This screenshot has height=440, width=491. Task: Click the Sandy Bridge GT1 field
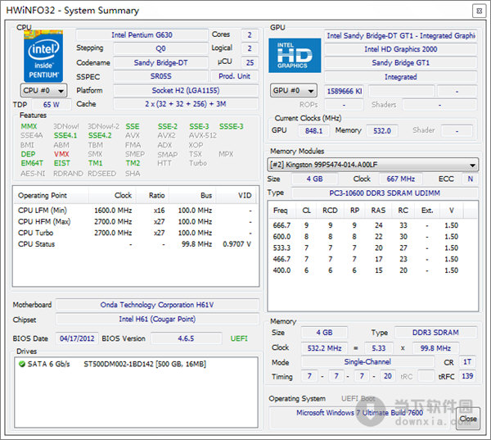tap(401, 63)
